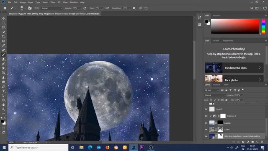Open the Edit Toolbar ellipsis menu
This screenshot has width=268, height=151.
point(3,114)
